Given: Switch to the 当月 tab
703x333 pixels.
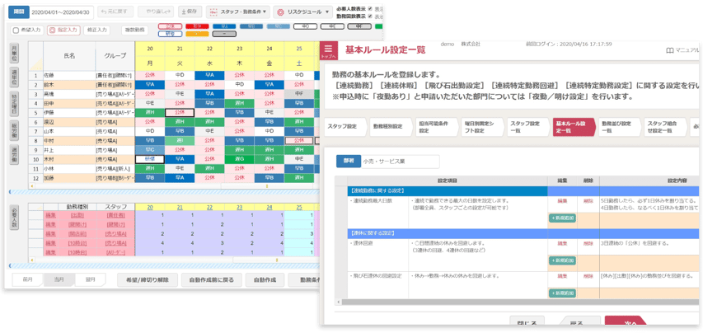Looking at the screenshot, I should tap(59, 279).
